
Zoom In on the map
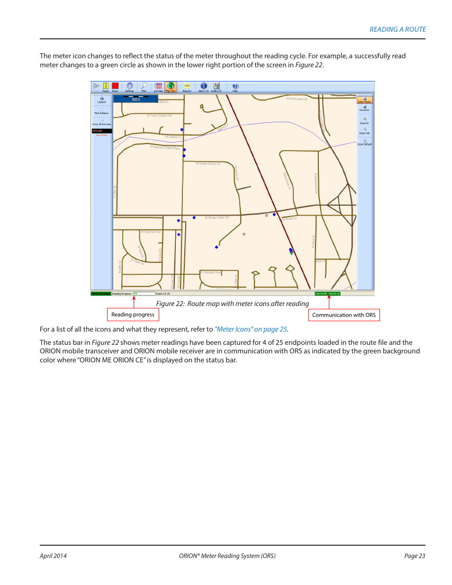(x=364, y=121)
